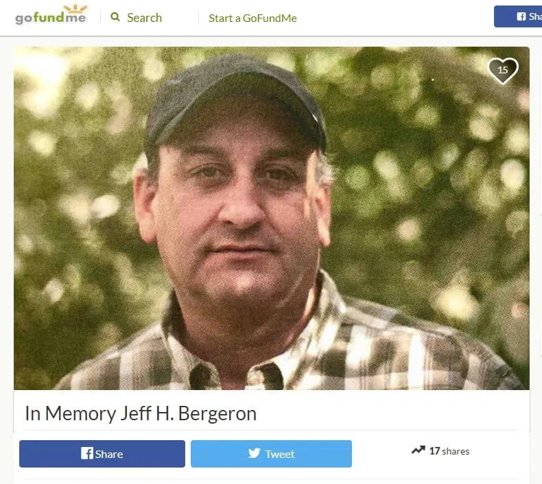Click the Facebook icon in top-right button
This screenshot has height=484, width=542.
pyautogui.click(x=521, y=16)
